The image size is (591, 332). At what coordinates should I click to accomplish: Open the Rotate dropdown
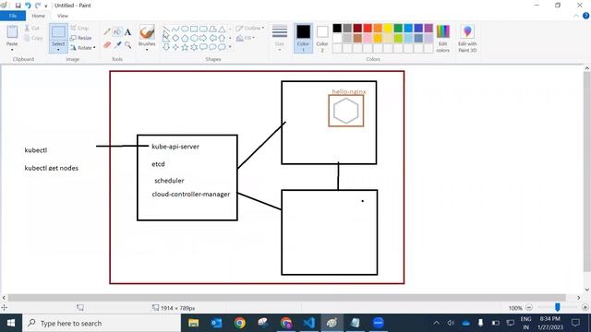(83, 48)
